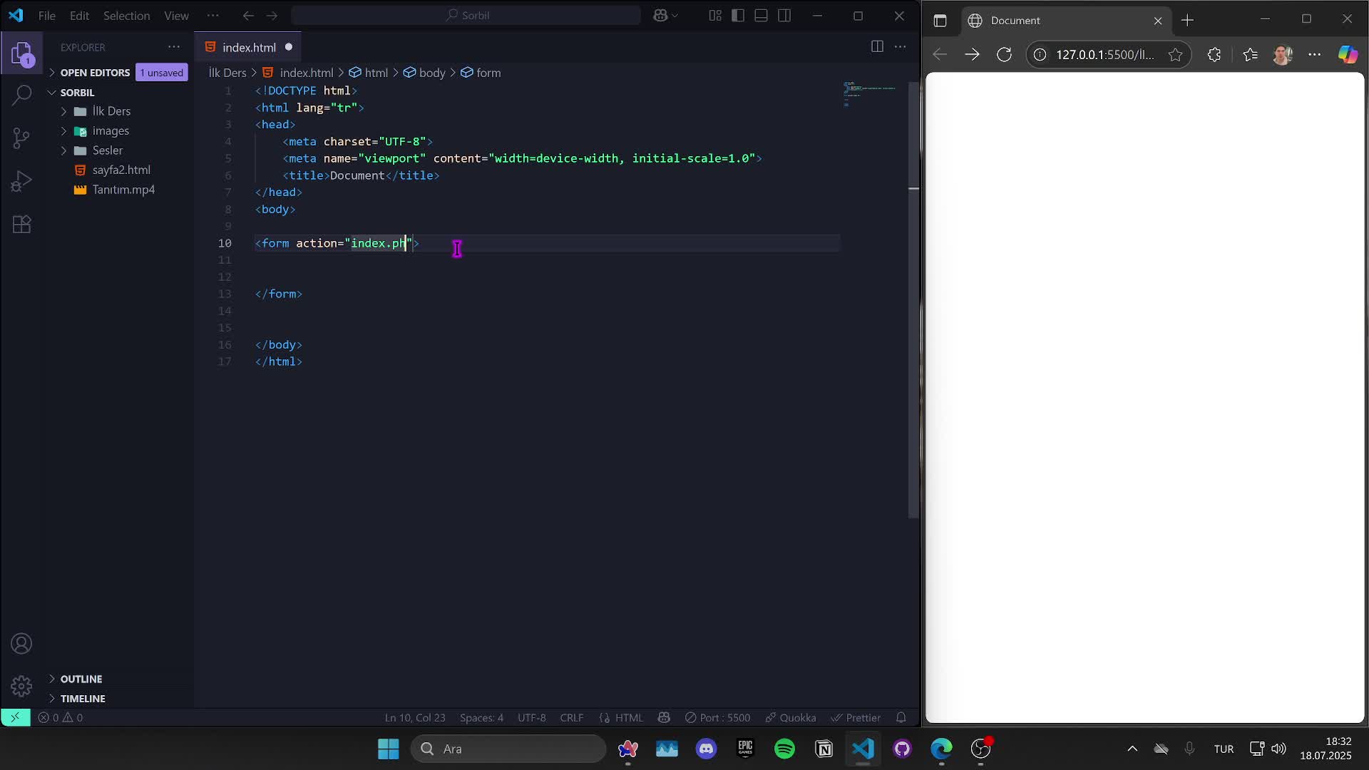Open Run and Debug view
This screenshot has width=1369, height=770.
21,181
